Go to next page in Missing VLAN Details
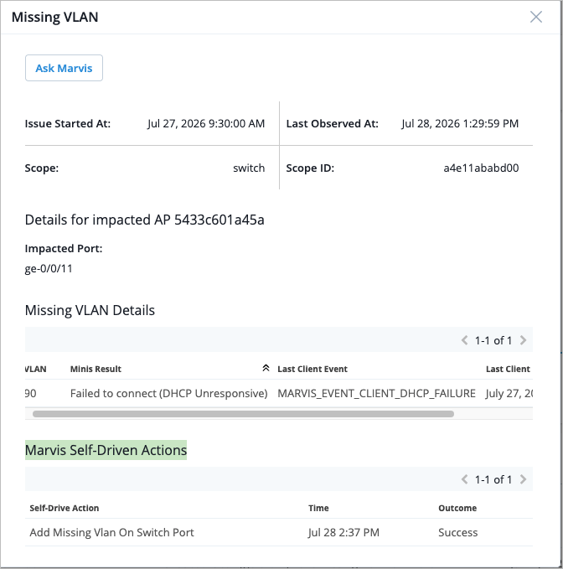This screenshot has width=563, height=569. (523, 340)
